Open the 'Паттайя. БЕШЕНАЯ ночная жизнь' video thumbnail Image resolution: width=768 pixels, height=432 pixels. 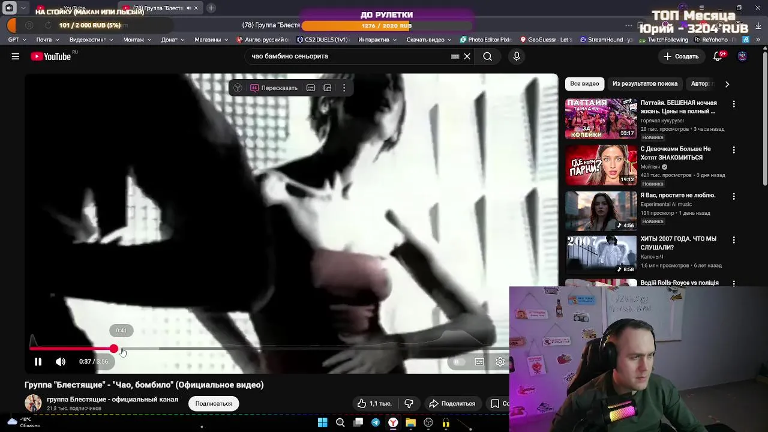click(x=601, y=119)
